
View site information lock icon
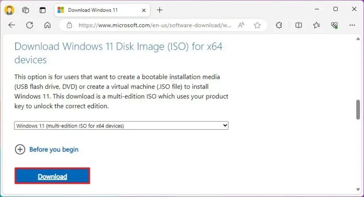point(69,25)
